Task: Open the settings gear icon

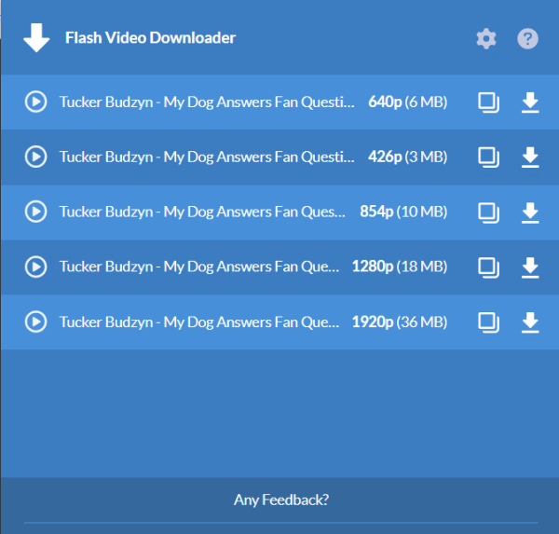Action: point(486,38)
